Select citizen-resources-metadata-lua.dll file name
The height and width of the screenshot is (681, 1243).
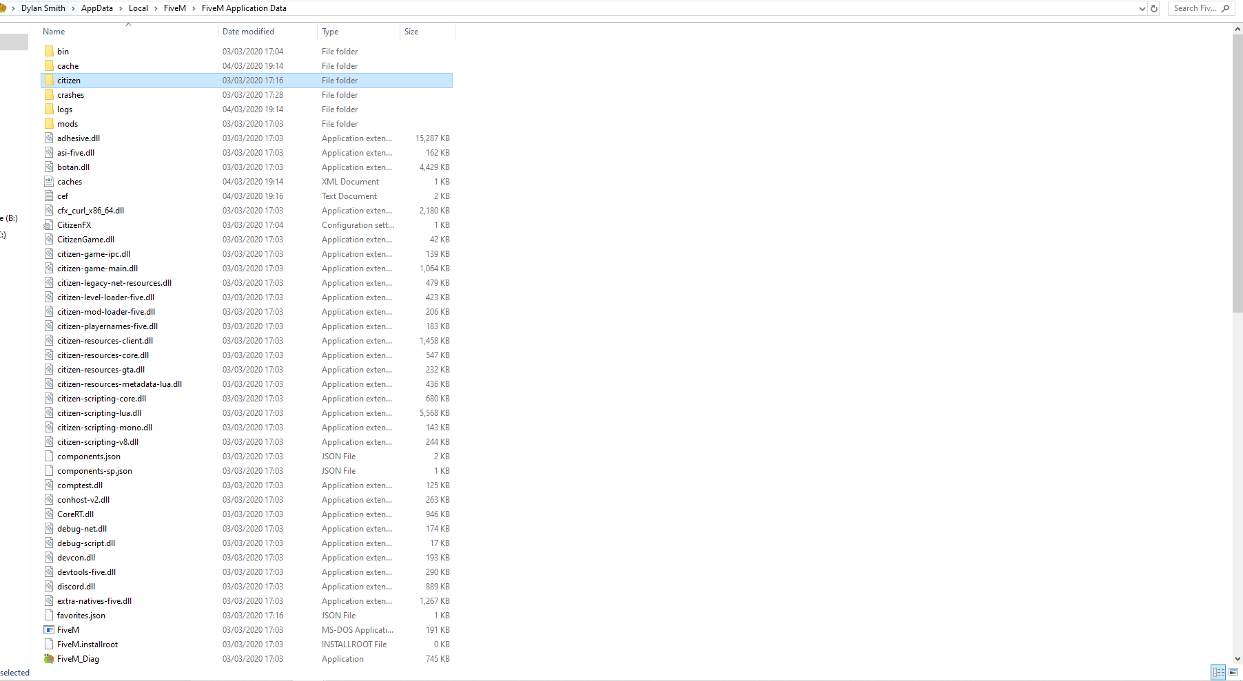(x=120, y=384)
